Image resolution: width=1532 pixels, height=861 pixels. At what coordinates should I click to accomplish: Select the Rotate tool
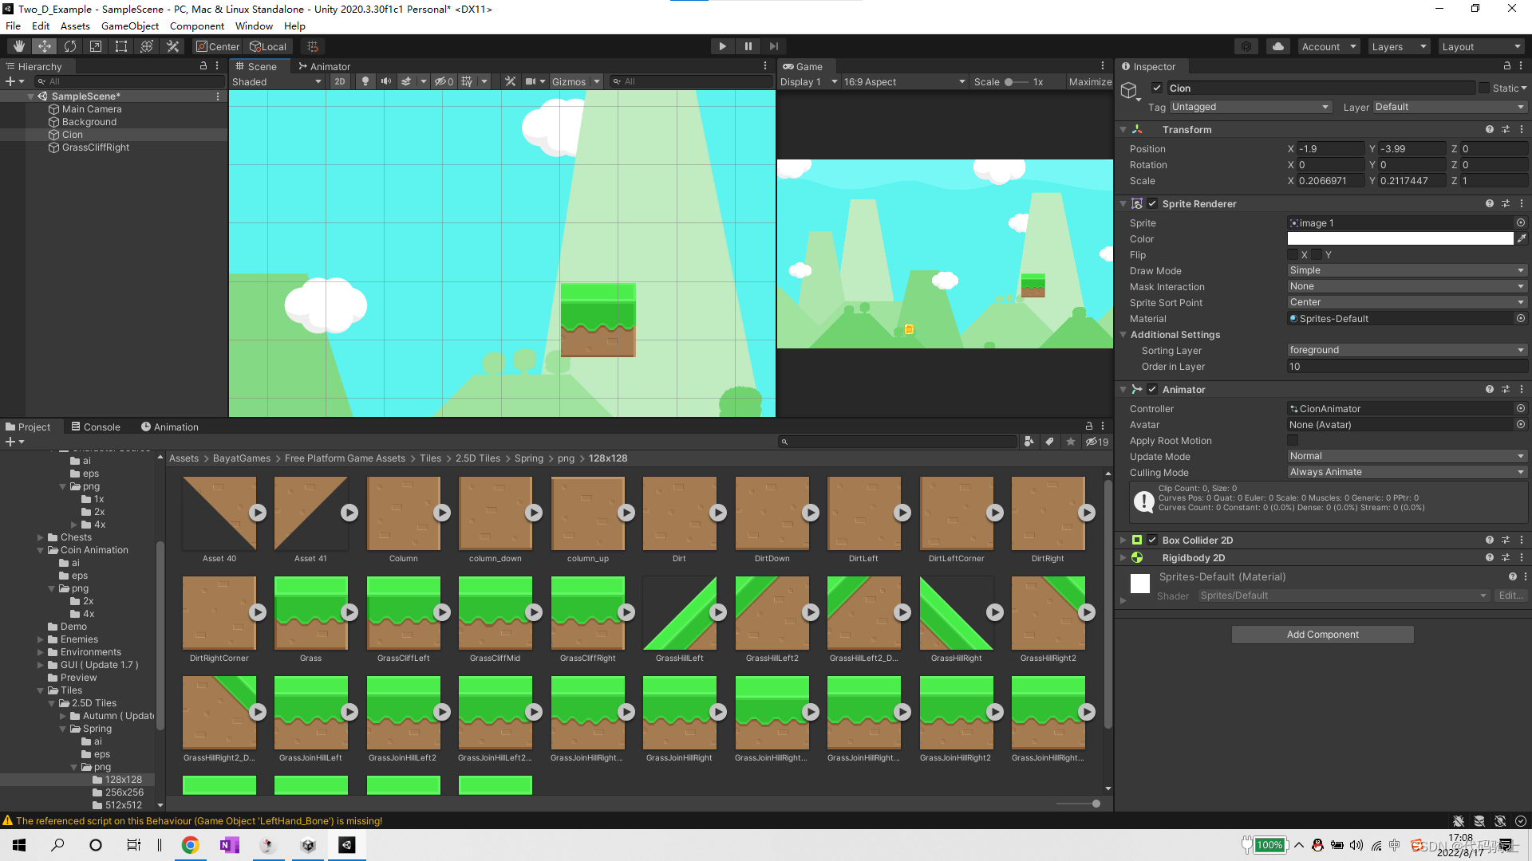coord(70,45)
